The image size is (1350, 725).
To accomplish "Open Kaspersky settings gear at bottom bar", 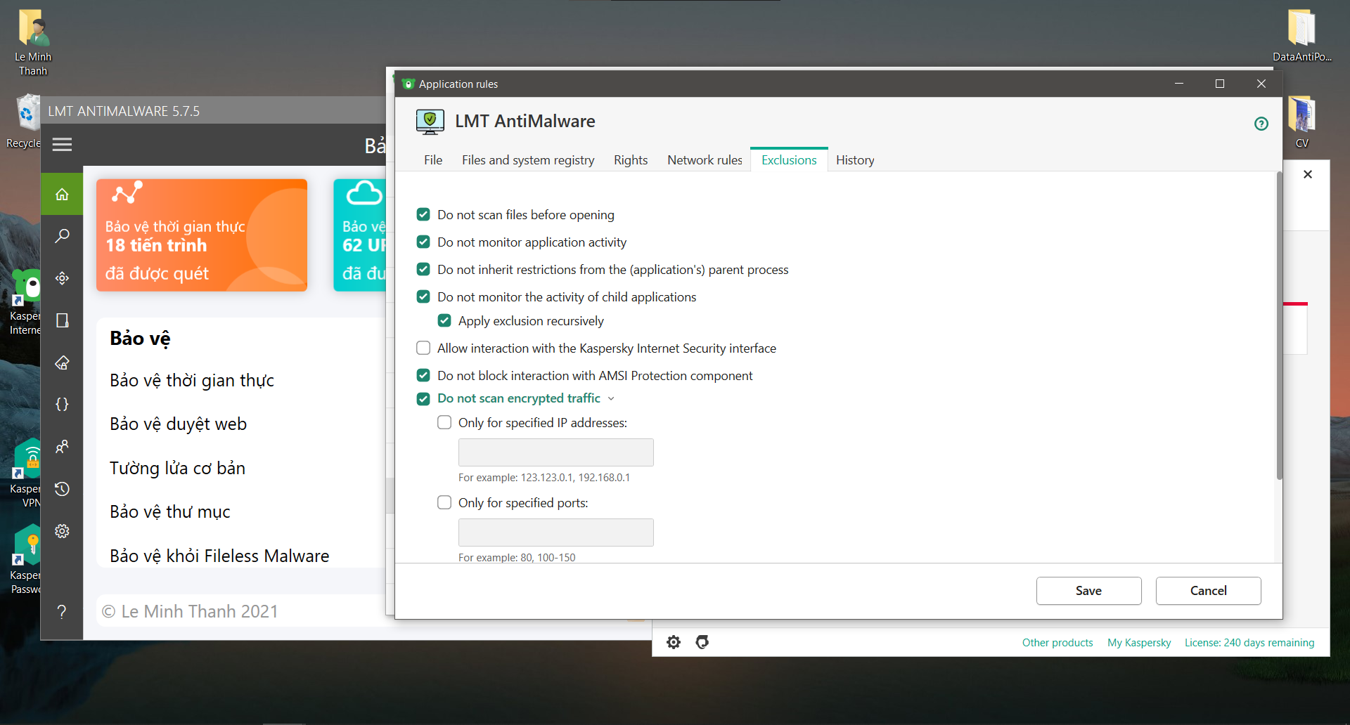I will (x=674, y=642).
